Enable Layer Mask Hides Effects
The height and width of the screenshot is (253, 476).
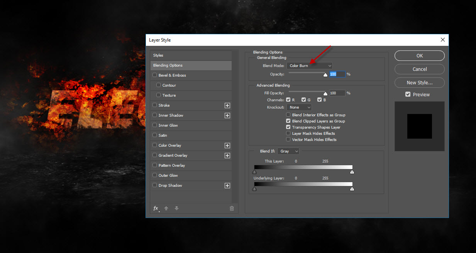click(288, 133)
